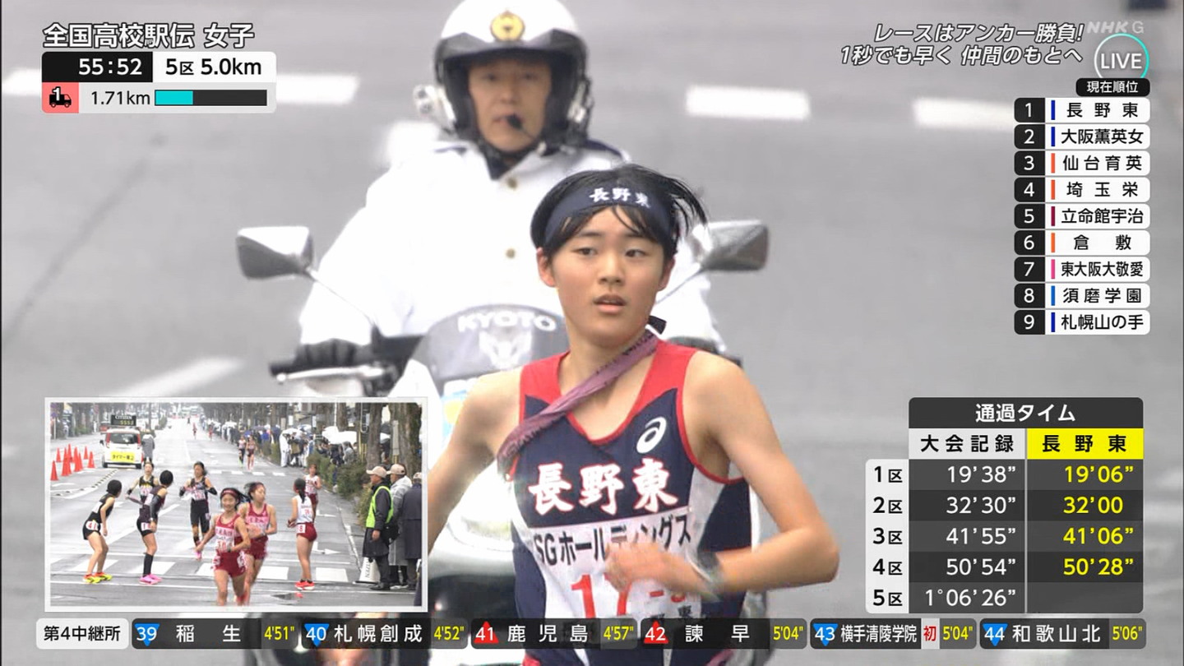1184x666 pixels.
Task: Click the blue 44 position badge in ticker
Action: [x=994, y=634]
